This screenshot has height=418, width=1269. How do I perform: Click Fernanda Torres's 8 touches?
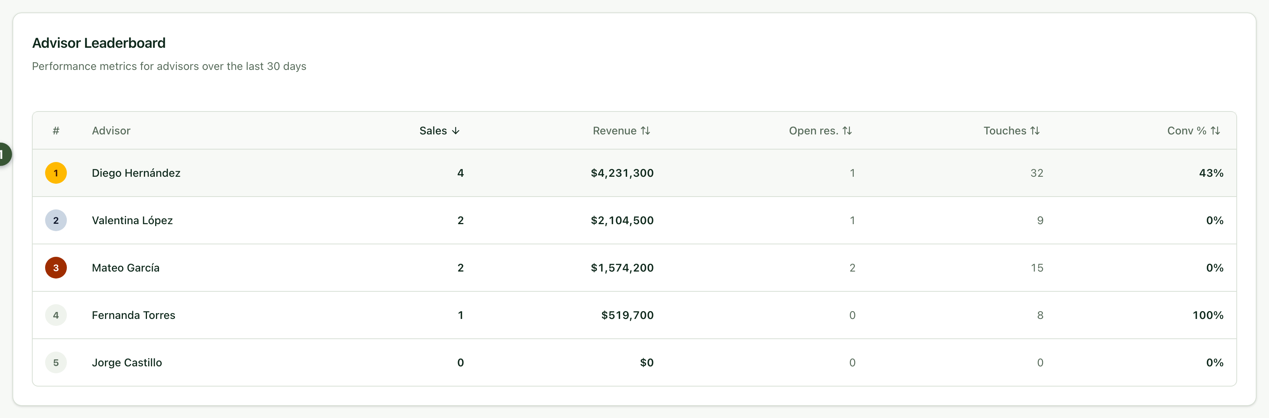[1040, 315]
